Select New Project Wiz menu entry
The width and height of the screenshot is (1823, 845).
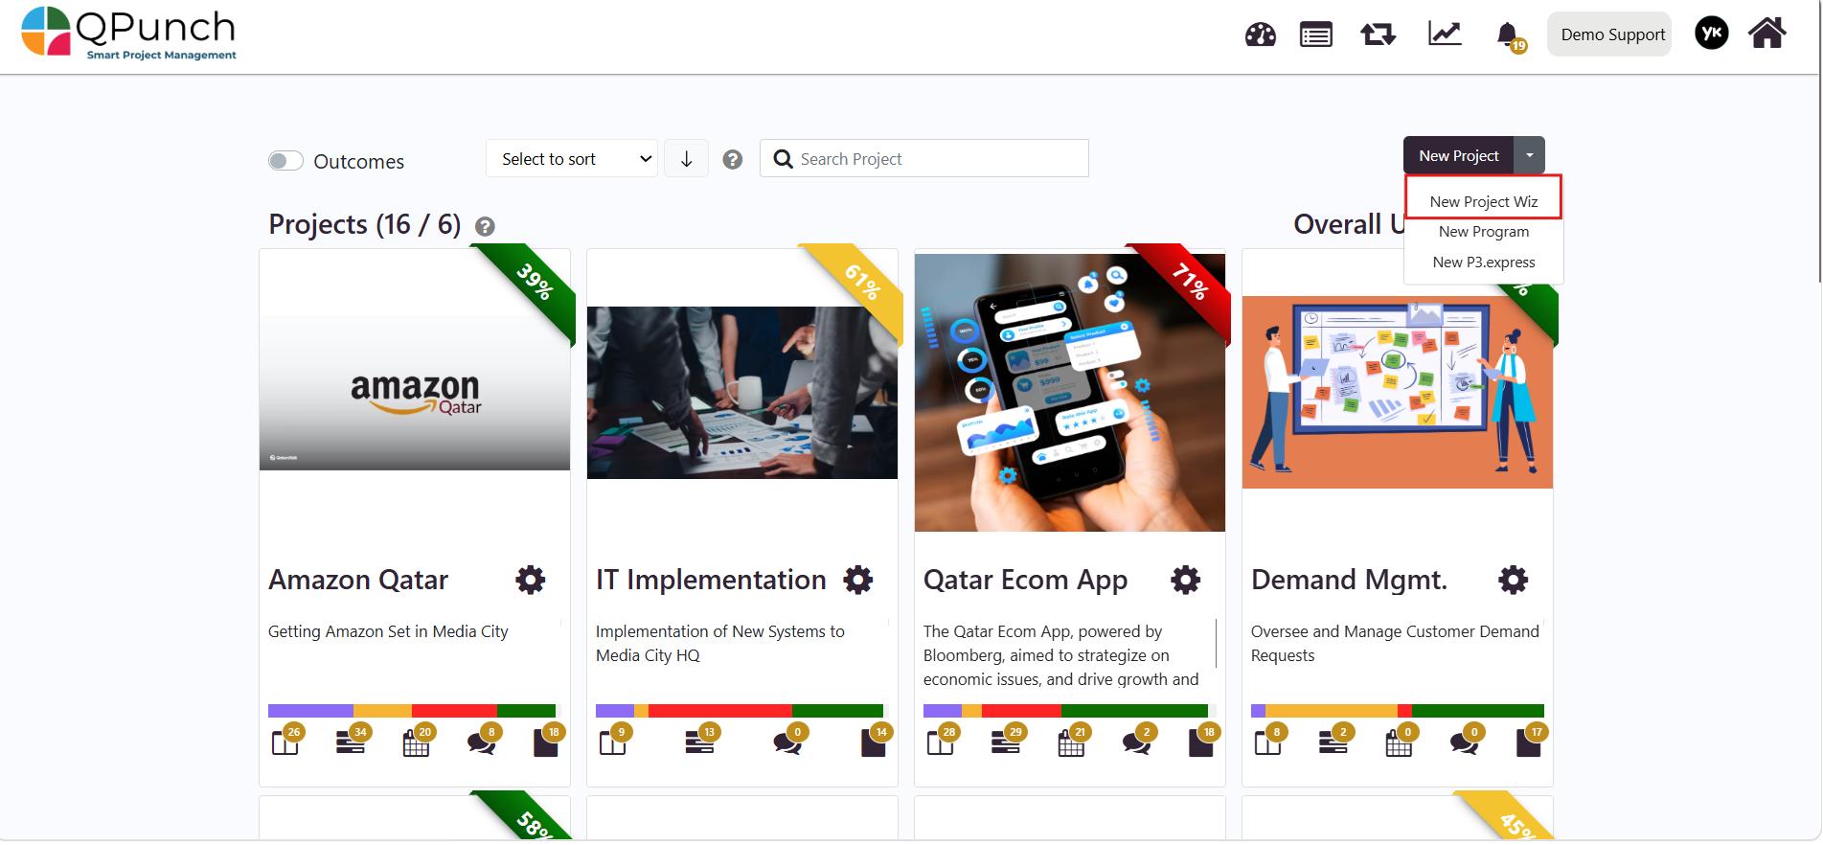pos(1483,201)
